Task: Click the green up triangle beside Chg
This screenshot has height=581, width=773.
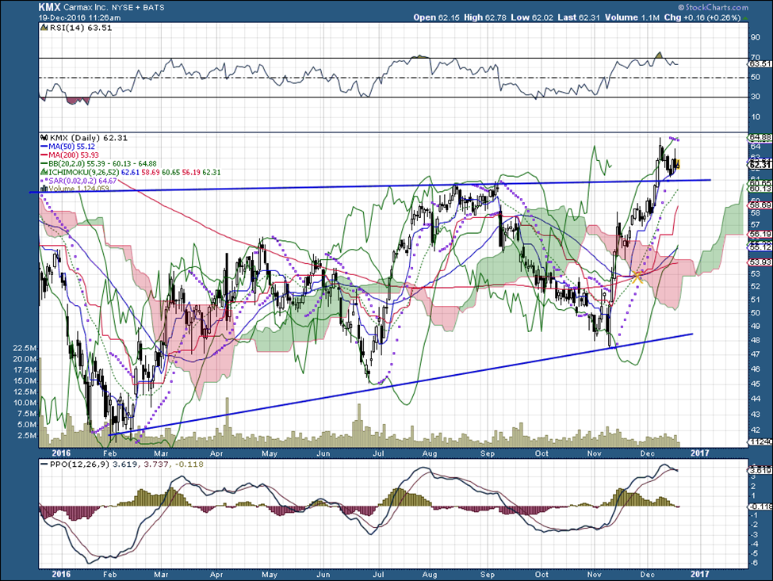Action: point(744,17)
